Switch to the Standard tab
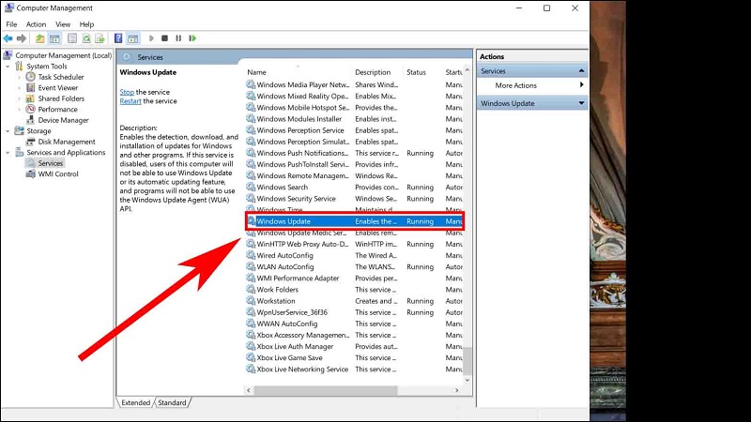 [x=172, y=402]
